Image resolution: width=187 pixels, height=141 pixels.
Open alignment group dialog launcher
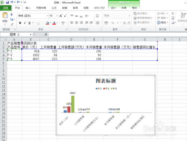pos(101,29)
